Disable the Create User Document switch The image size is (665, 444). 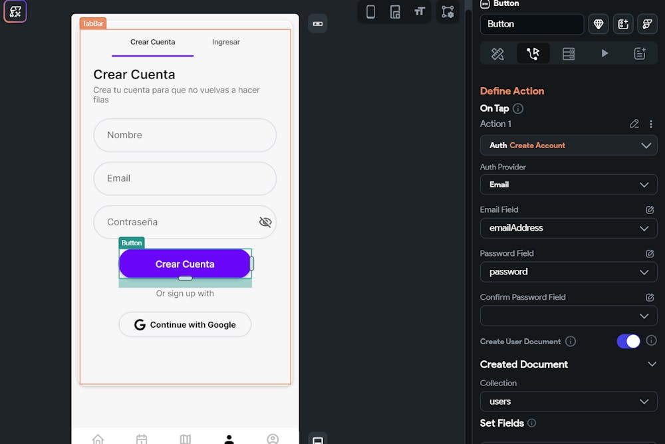point(628,342)
